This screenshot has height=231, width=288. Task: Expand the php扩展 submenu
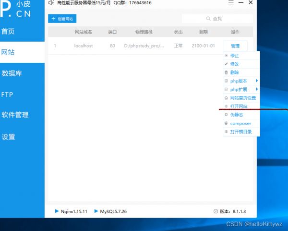(241, 89)
